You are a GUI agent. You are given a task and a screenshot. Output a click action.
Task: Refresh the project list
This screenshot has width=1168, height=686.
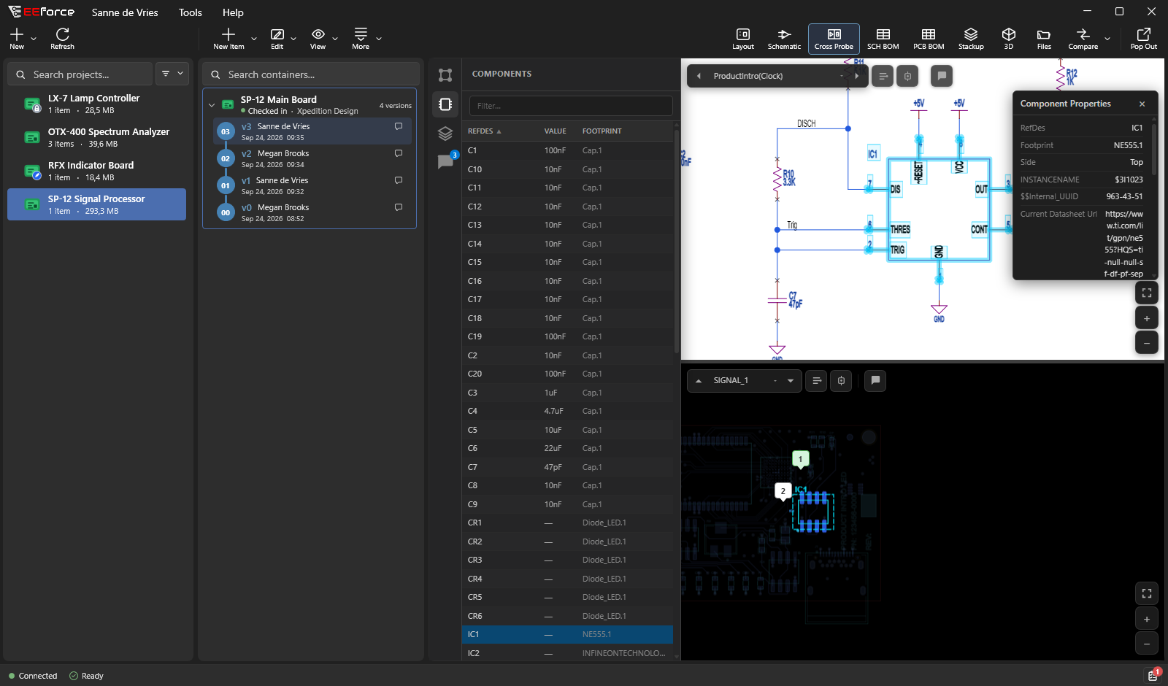click(x=62, y=39)
